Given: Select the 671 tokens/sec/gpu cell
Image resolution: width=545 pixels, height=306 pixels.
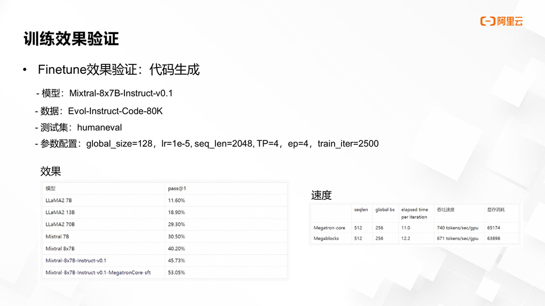Looking at the screenshot, I should [x=458, y=238].
